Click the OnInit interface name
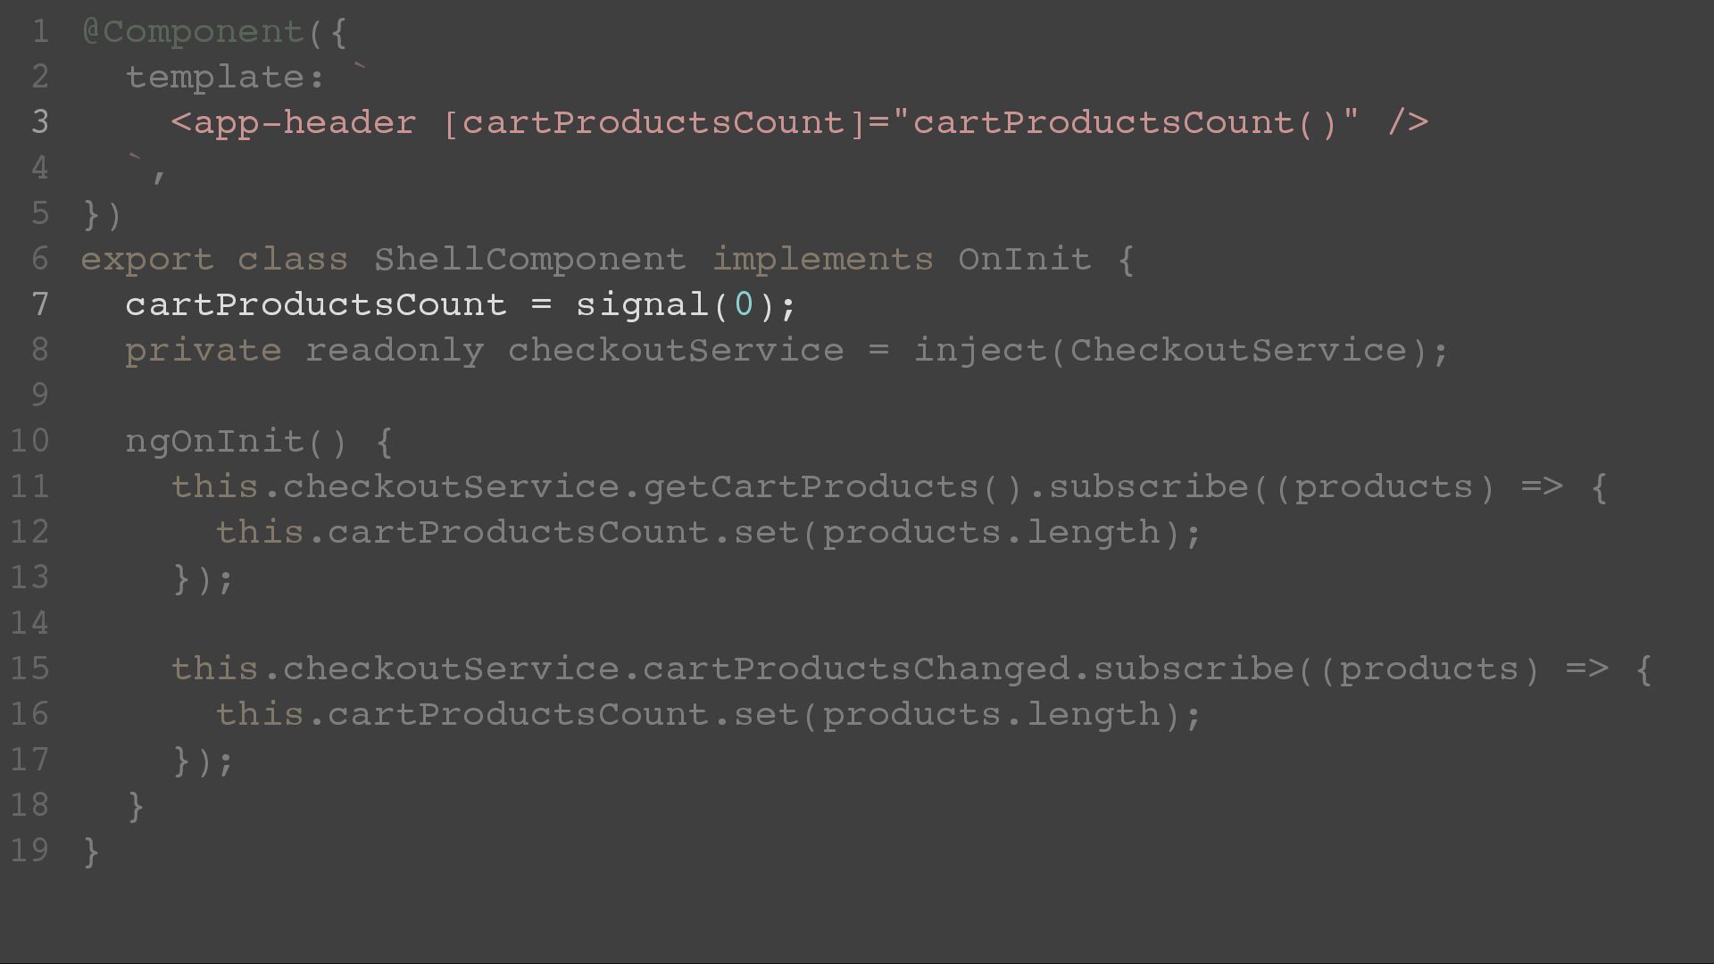 pyautogui.click(x=1025, y=259)
